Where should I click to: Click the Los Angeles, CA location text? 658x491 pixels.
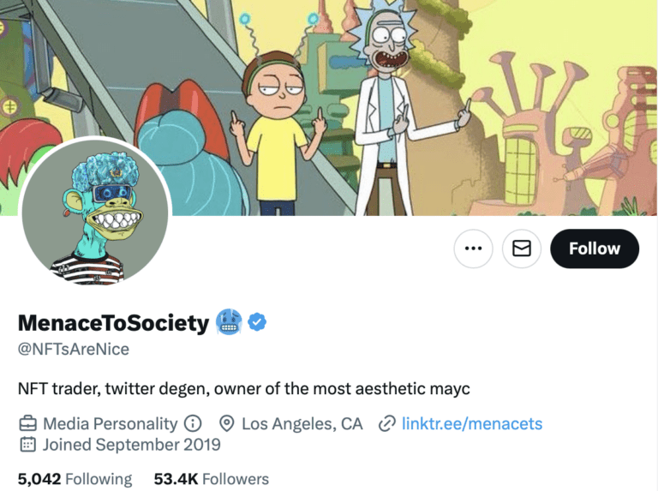click(x=302, y=423)
